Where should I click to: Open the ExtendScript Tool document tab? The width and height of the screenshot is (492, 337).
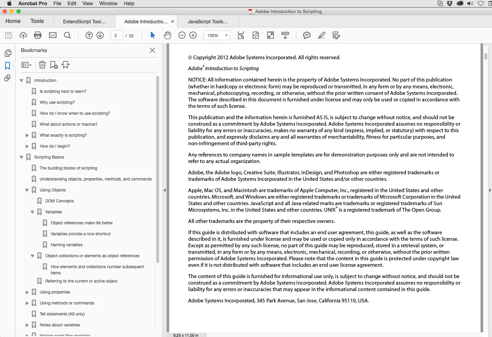tap(84, 21)
